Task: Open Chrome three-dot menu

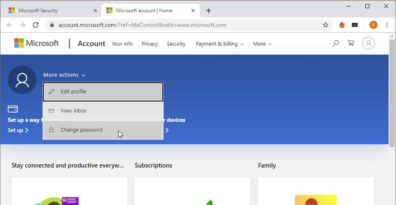Action: pos(387,25)
